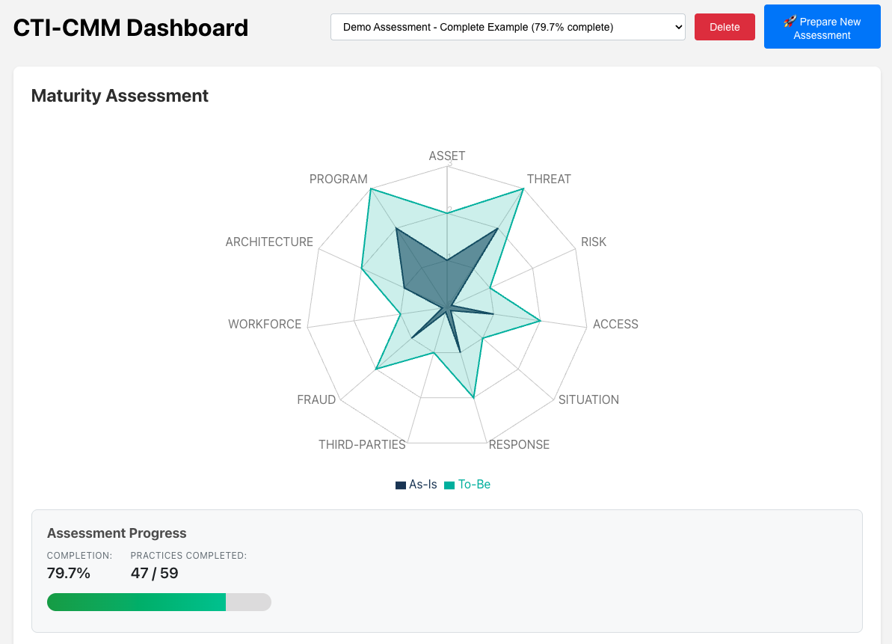The image size is (892, 644).
Task: Click the ACCESS axis label
Action: [615, 324]
